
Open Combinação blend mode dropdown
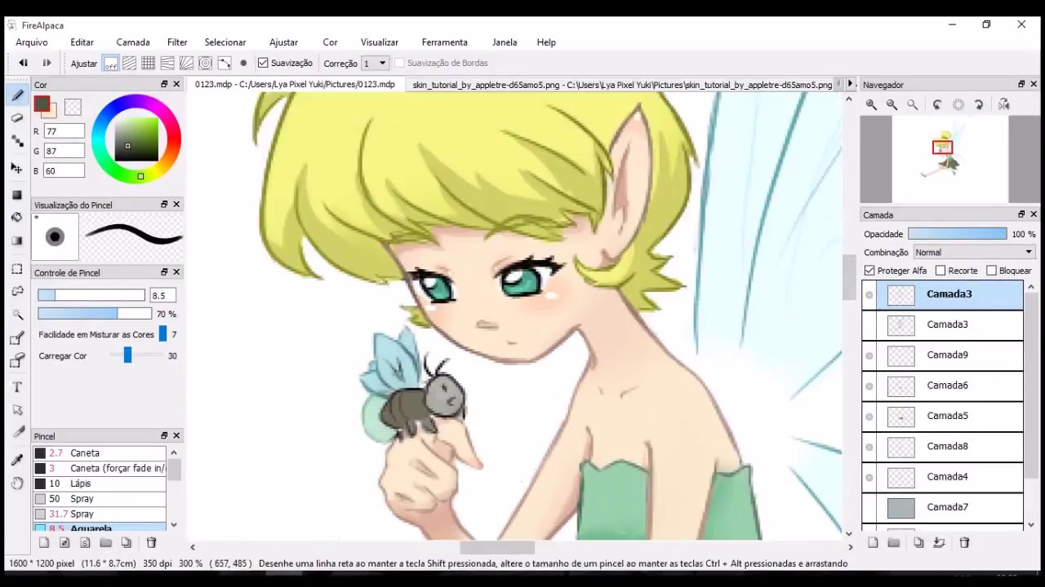click(x=974, y=253)
